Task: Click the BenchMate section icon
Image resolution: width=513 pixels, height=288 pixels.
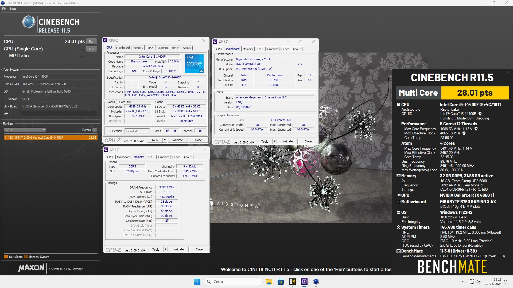Action: (x=398, y=251)
